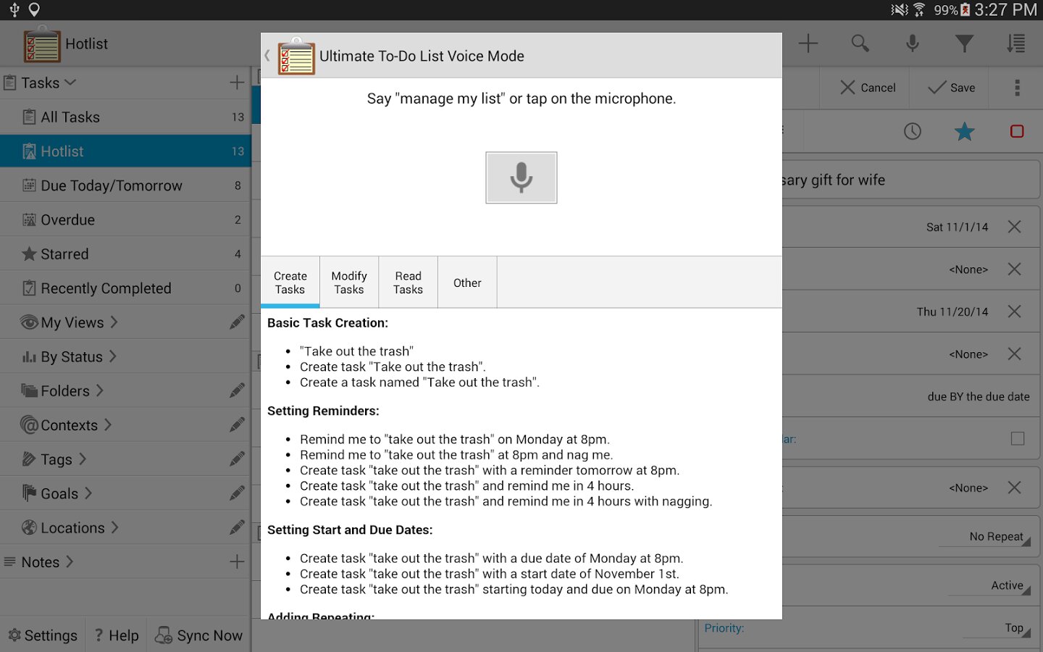This screenshot has width=1043, height=652.
Task: Check the red task completion box
Action: pos(1017,131)
